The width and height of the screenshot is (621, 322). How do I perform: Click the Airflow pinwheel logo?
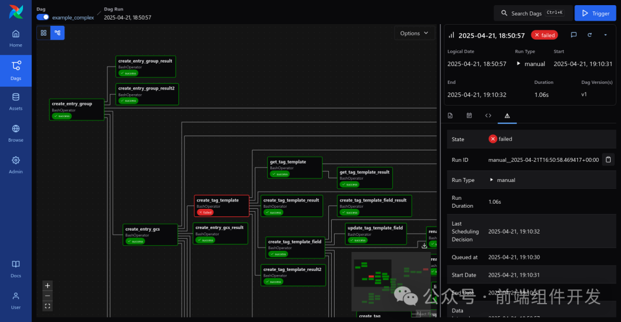tap(16, 12)
